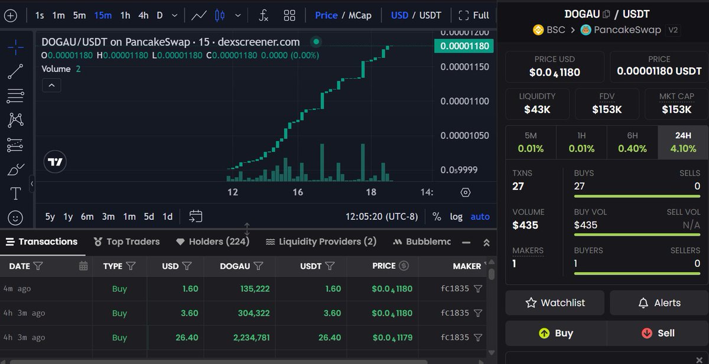This screenshot has width=709, height=364.
Task: Open timezone selector 12:05:20 (UTC-8)
Action: click(x=381, y=216)
